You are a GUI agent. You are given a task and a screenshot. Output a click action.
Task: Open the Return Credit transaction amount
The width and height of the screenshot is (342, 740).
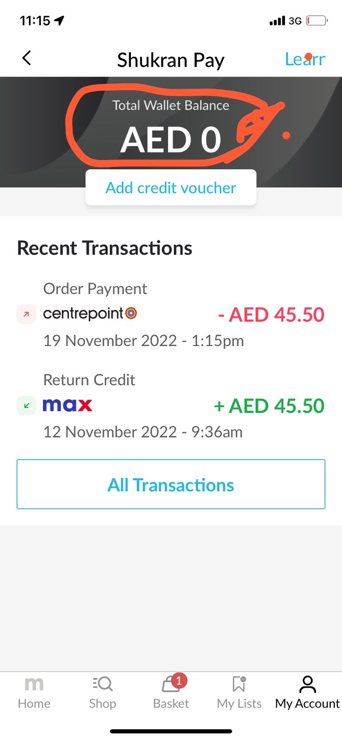click(x=269, y=406)
